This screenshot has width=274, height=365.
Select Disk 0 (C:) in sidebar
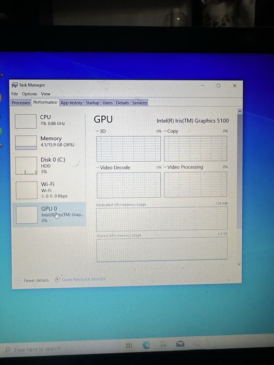click(49, 165)
